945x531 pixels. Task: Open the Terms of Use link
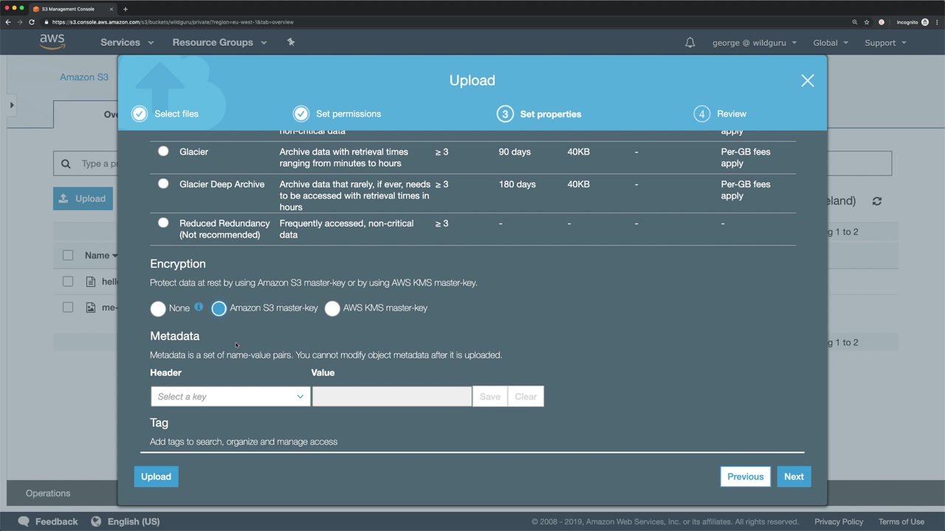pos(901,521)
